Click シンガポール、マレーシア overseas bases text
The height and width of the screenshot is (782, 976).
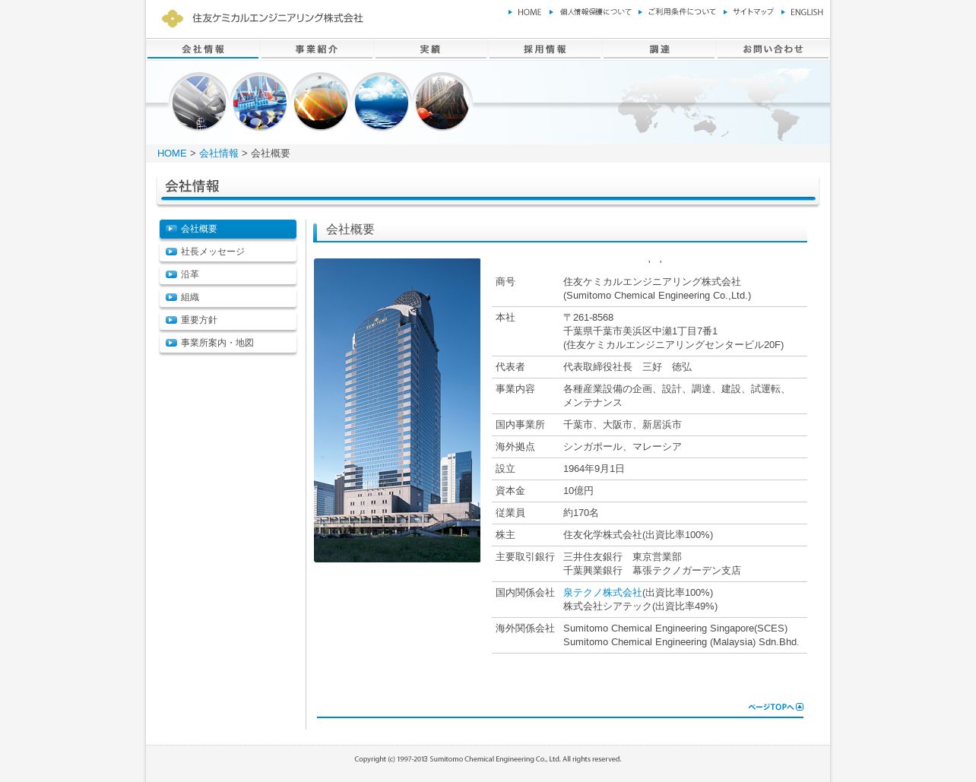pos(623,447)
